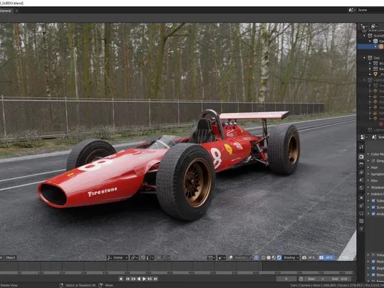The height and width of the screenshot is (288, 384).
Task: Switch viewport to solid shading mode
Action: pyautogui.click(x=269, y=258)
